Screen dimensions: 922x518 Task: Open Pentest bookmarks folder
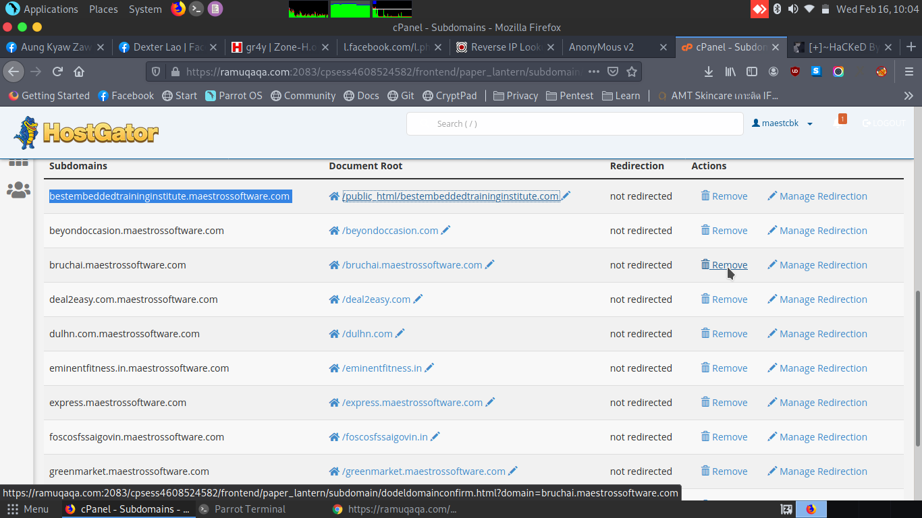(570, 96)
